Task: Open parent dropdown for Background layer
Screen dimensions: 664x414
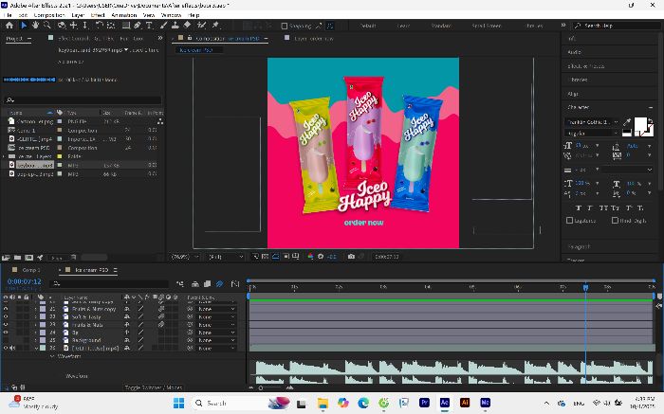Action: (216, 340)
